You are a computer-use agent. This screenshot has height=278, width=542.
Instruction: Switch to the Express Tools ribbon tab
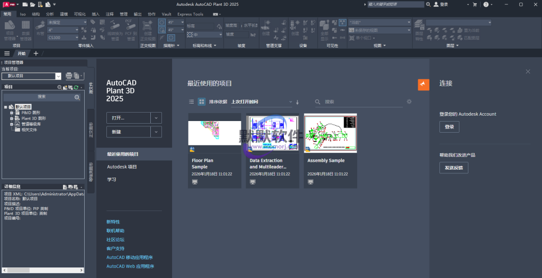(190, 14)
